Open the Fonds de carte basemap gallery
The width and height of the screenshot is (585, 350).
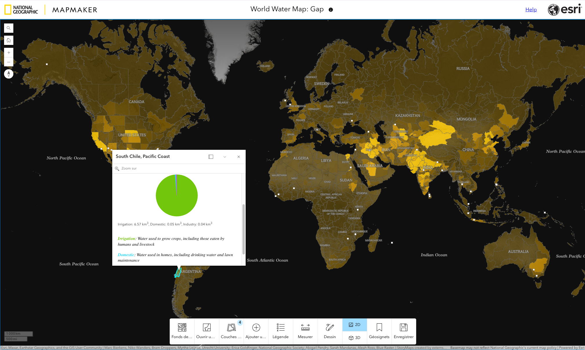click(182, 331)
